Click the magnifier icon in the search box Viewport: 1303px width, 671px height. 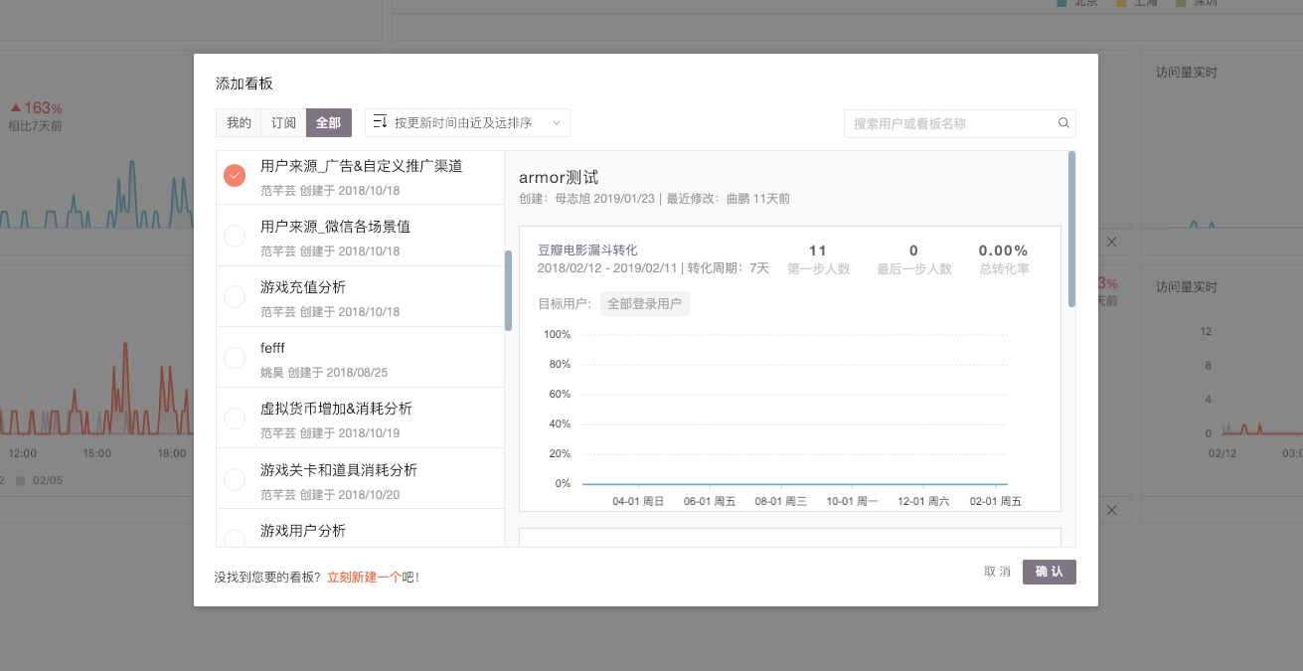pos(1063,123)
